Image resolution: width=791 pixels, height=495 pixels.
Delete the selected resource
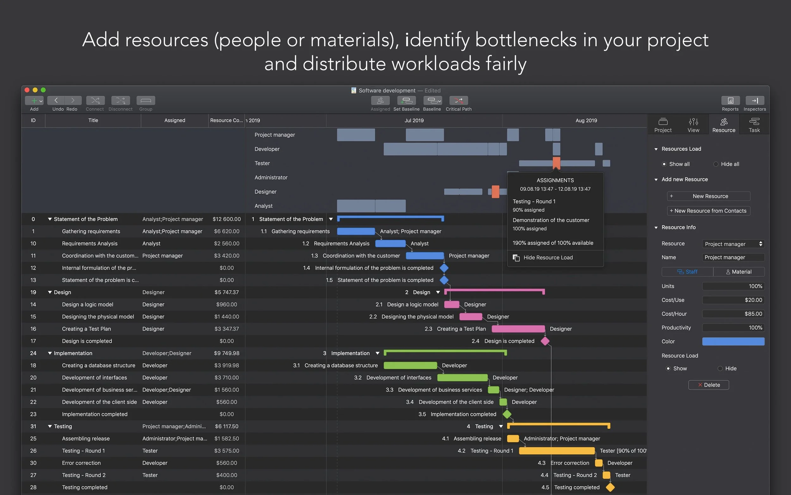coord(709,385)
